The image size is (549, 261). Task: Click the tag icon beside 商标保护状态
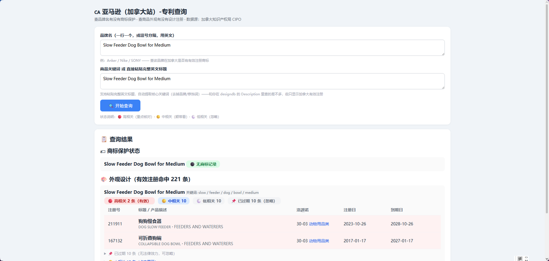coord(103,151)
